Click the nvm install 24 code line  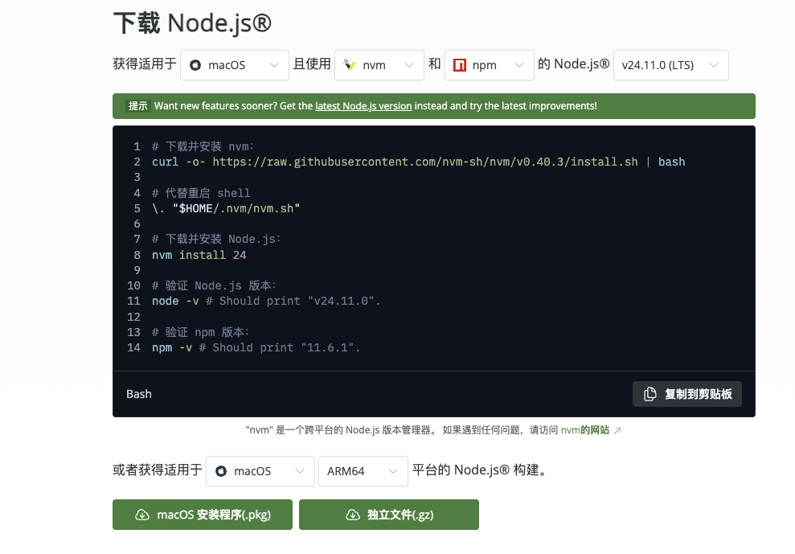point(199,255)
